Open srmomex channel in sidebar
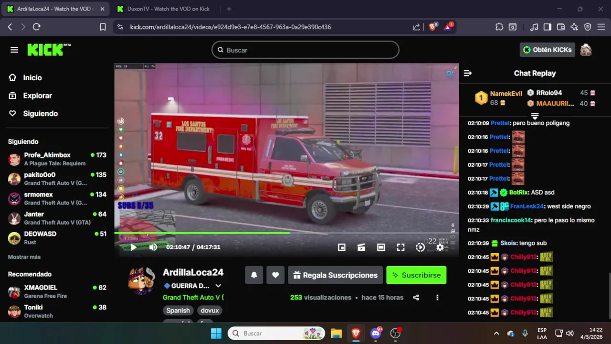 coord(57,198)
